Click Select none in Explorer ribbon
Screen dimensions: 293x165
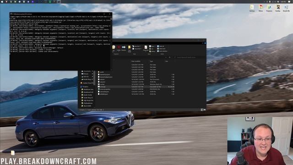[161, 49]
